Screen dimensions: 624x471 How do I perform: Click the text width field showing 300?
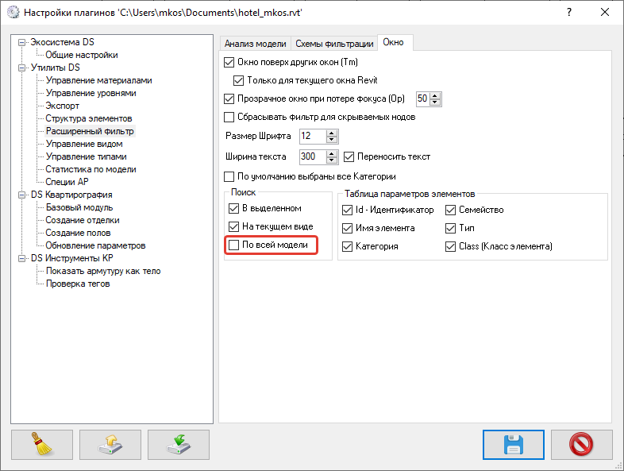pos(313,156)
